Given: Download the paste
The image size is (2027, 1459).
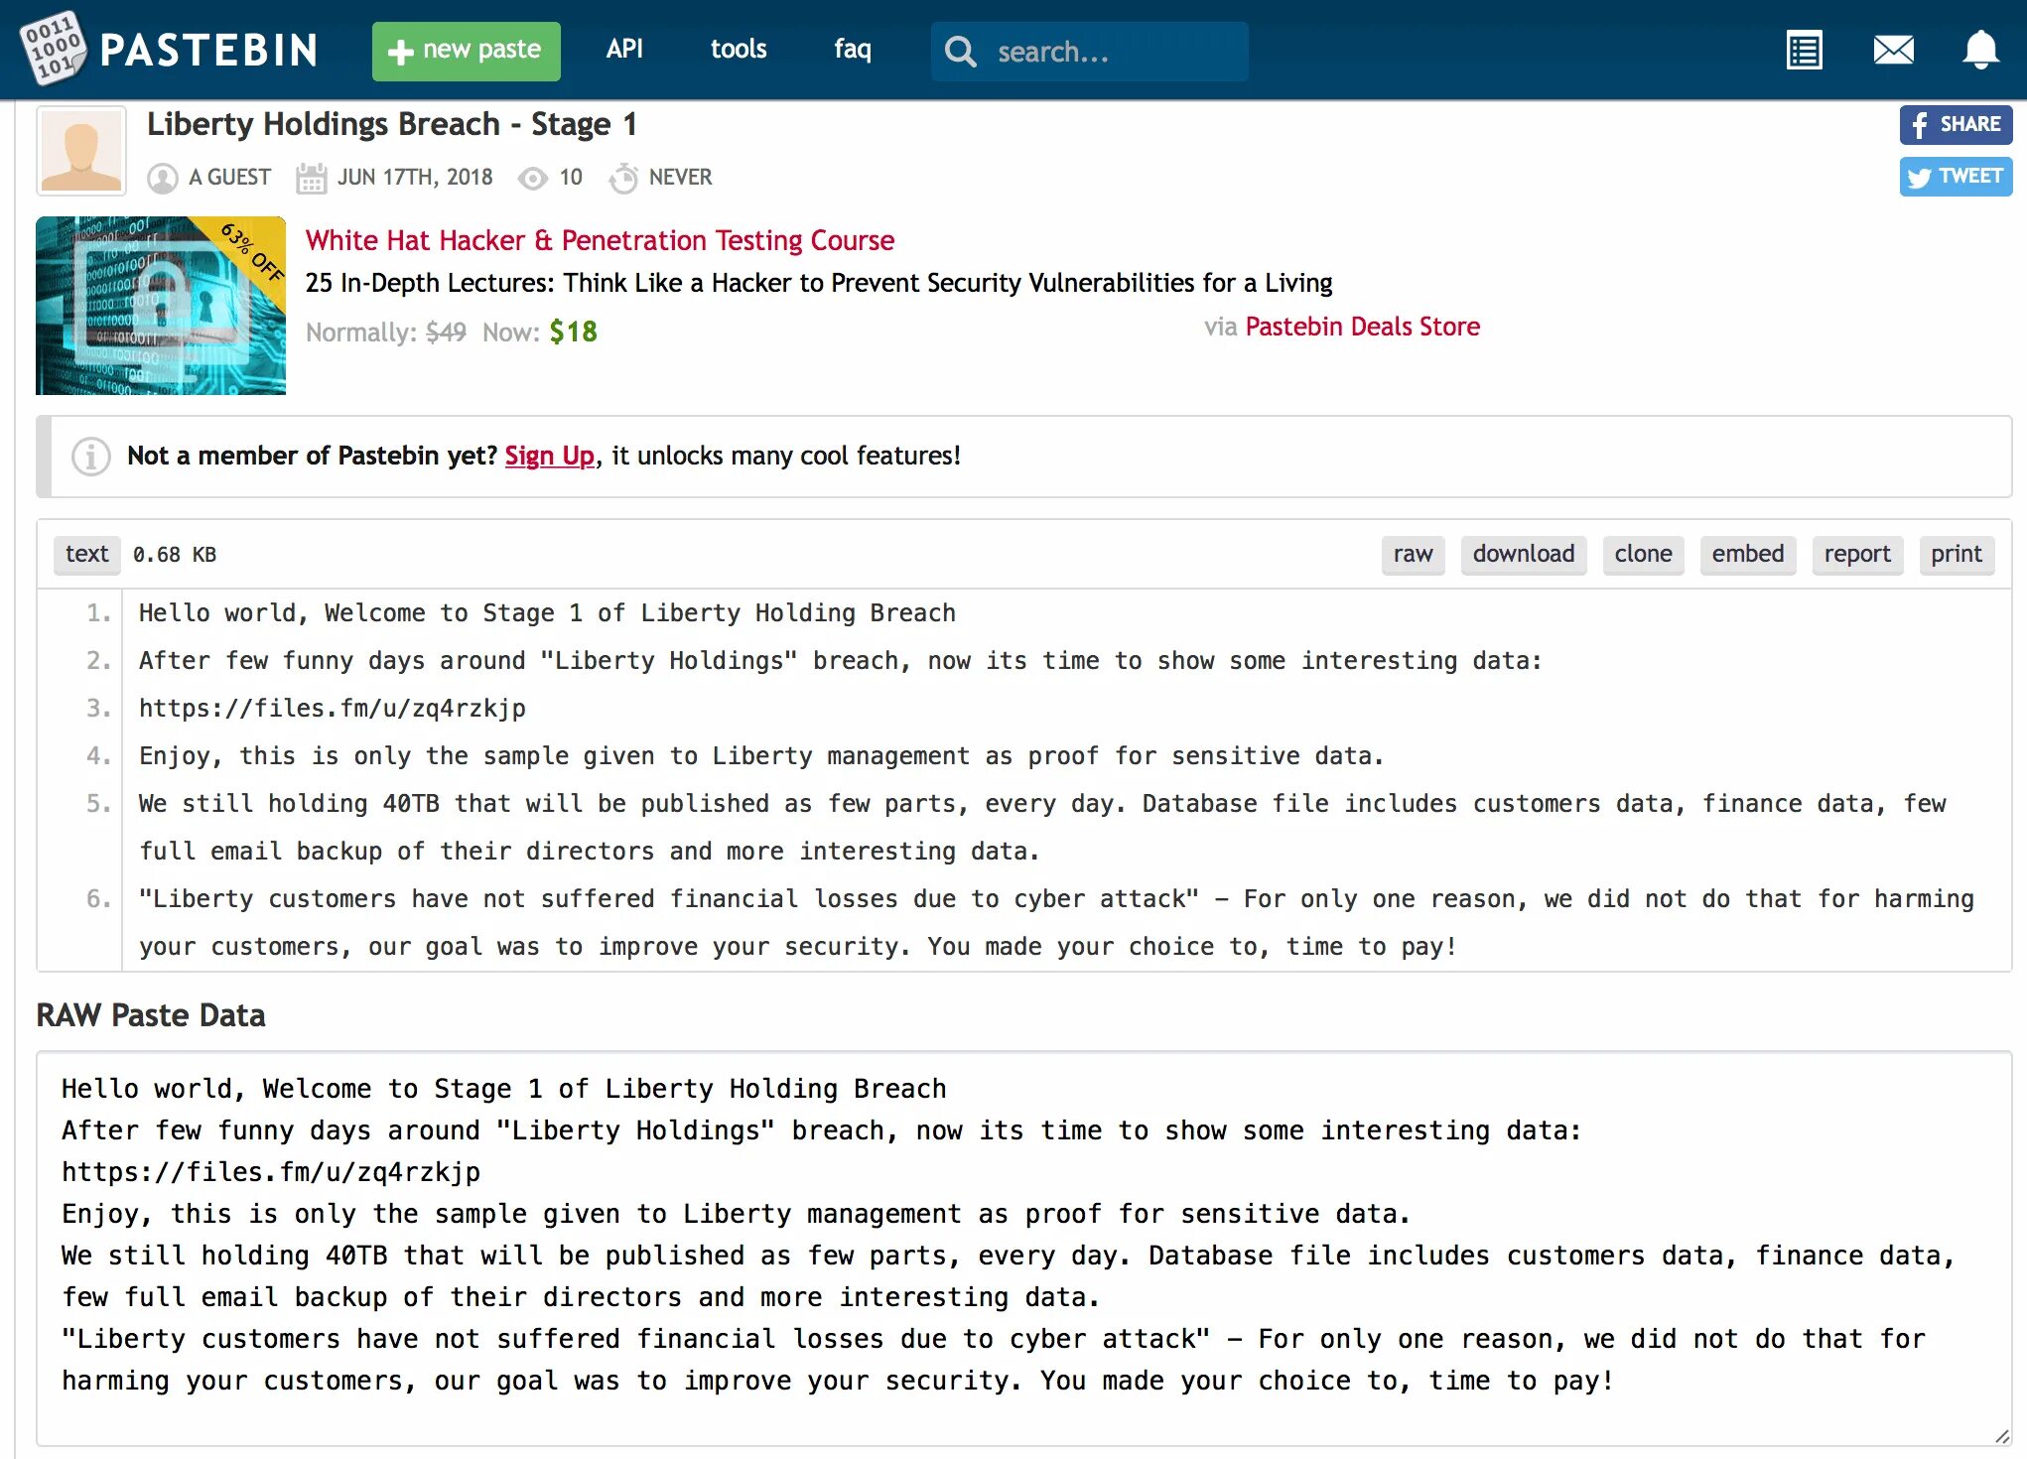Looking at the screenshot, I should point(1524,554).
